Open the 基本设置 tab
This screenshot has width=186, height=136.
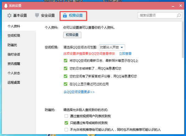(17, 15)
